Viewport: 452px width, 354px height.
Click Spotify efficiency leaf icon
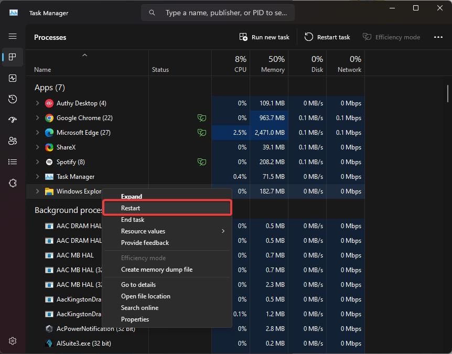[x=202, y=162]
